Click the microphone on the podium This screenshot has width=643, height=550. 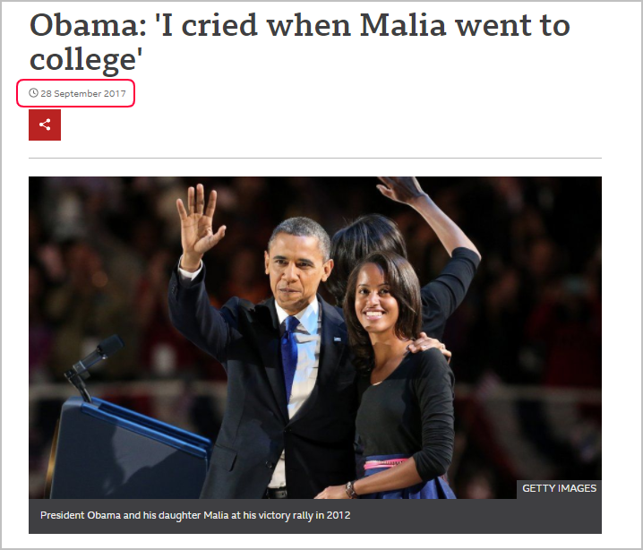point(95,356)
